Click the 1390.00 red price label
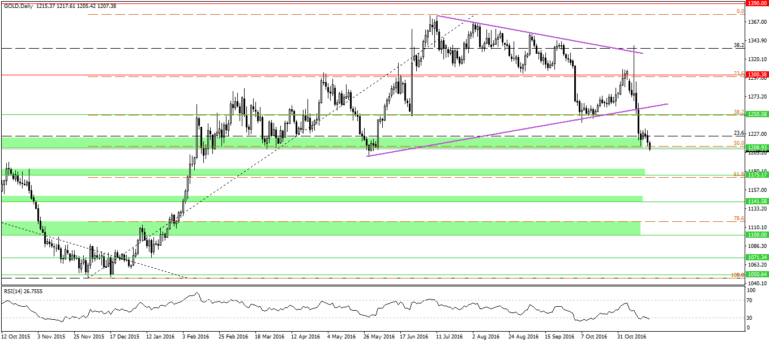769x343 pixels. pyautogui.click(x=757, y=3)
